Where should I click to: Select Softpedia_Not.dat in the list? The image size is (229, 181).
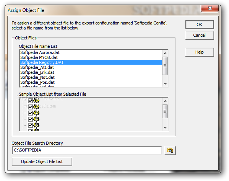pos(91,77)
